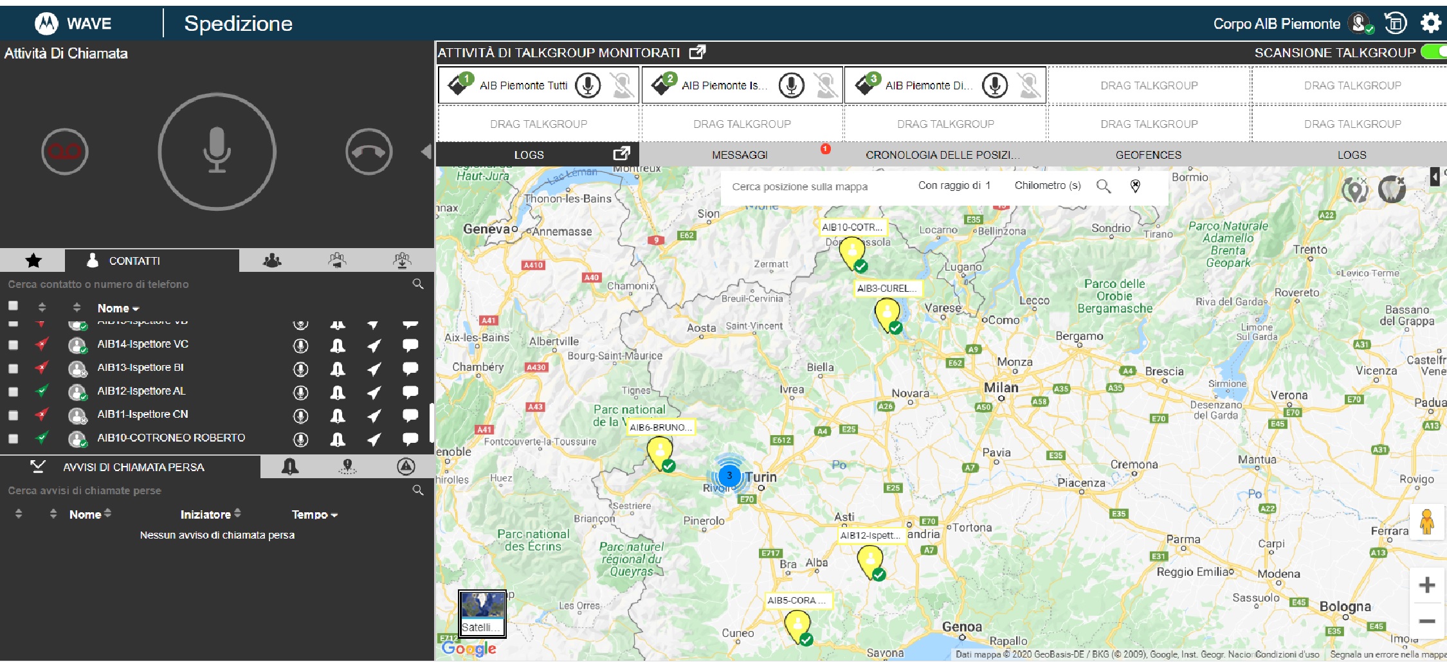Click message bubble icon for AIB12-Ispettore AL
Screen dimensions: 1447x662
pos(410,391)
